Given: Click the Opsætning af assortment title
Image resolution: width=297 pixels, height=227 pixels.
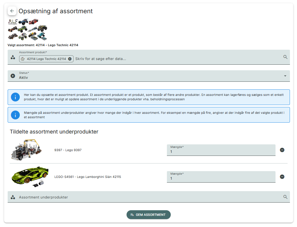Looking at the screenshot, I should pyautogui.click(x=56, y=11).
